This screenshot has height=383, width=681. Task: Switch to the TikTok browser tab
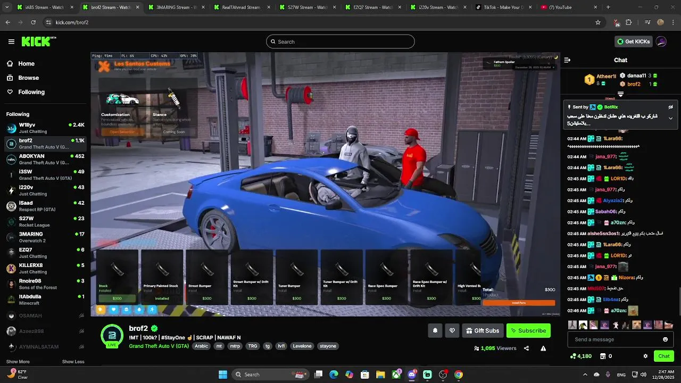(x=502, y=7)
